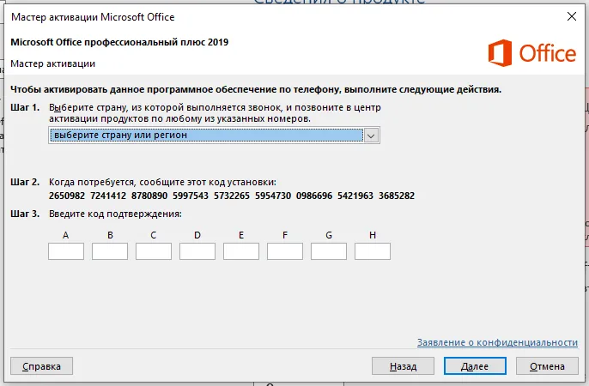The image size is (589, 386).
Task: Click confirmation code field F
Action: click(x=285, y=251)
